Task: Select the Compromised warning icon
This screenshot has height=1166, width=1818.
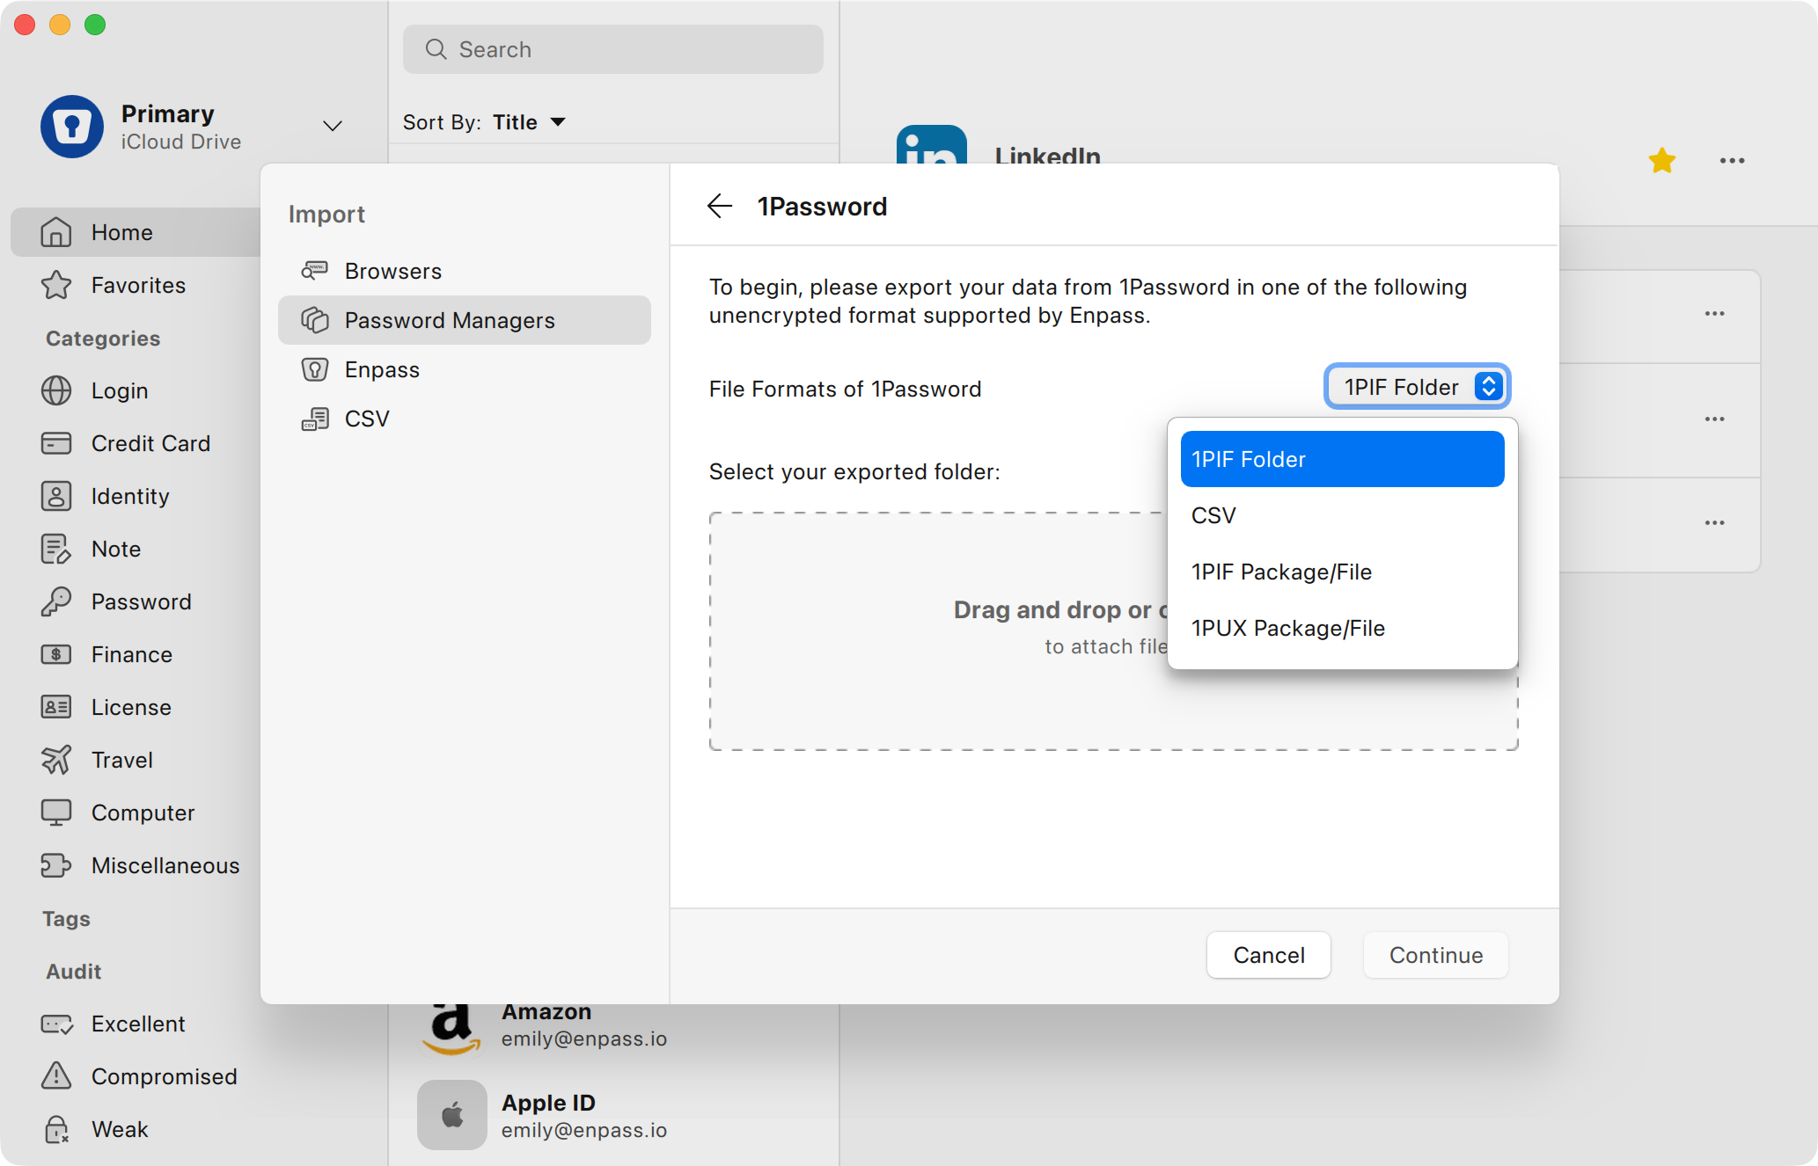Action: click(x=56, y=1075)
